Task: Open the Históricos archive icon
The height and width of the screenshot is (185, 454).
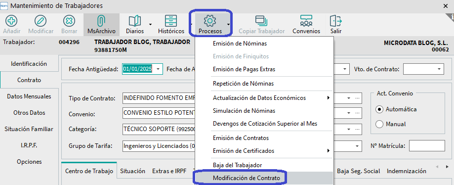Action: click(x=171, y=21)
